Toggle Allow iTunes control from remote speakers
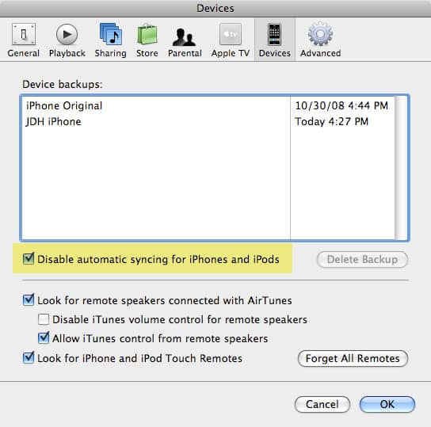 44,338
